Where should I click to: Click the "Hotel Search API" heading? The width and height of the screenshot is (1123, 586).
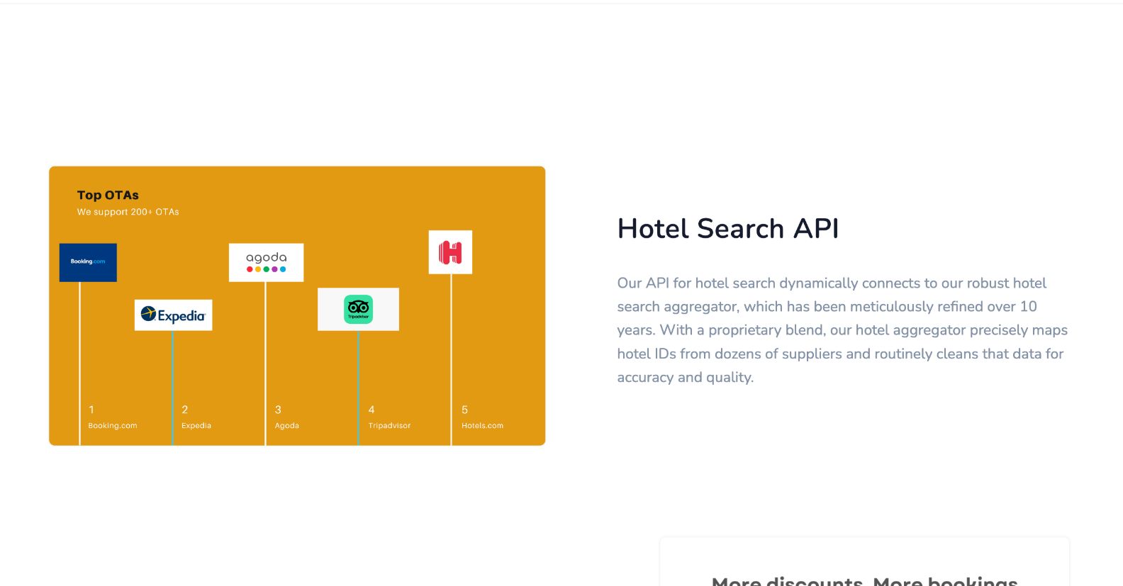[728, 229]
